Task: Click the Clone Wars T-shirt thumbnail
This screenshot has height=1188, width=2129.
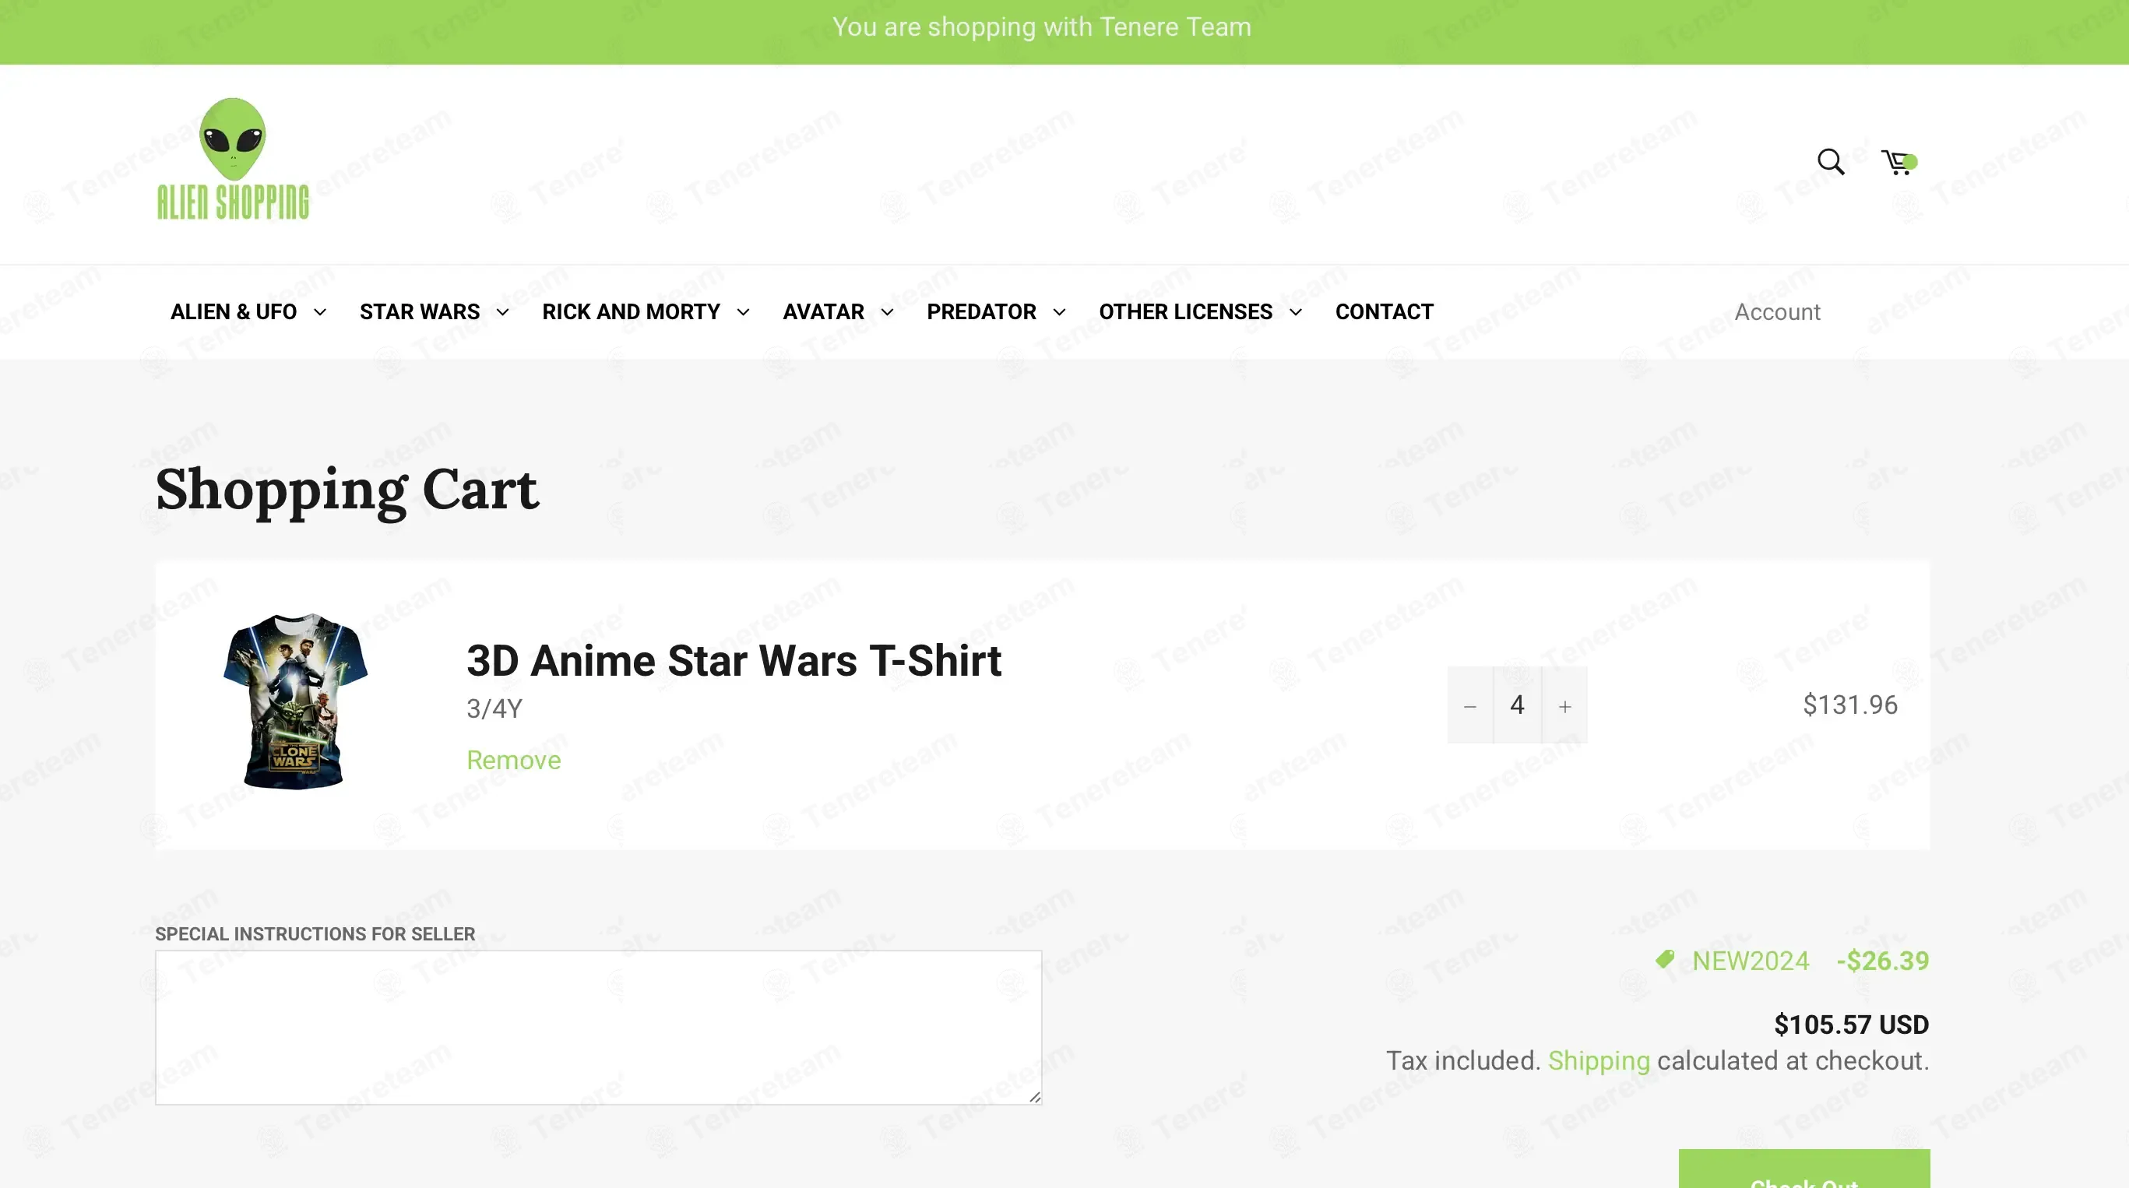Action: 295,701
